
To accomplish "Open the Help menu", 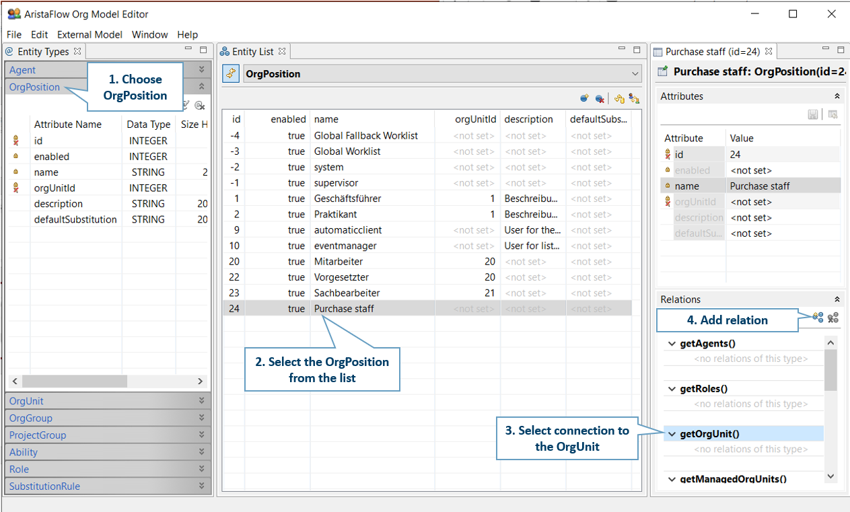I will (x=187, y=34).
